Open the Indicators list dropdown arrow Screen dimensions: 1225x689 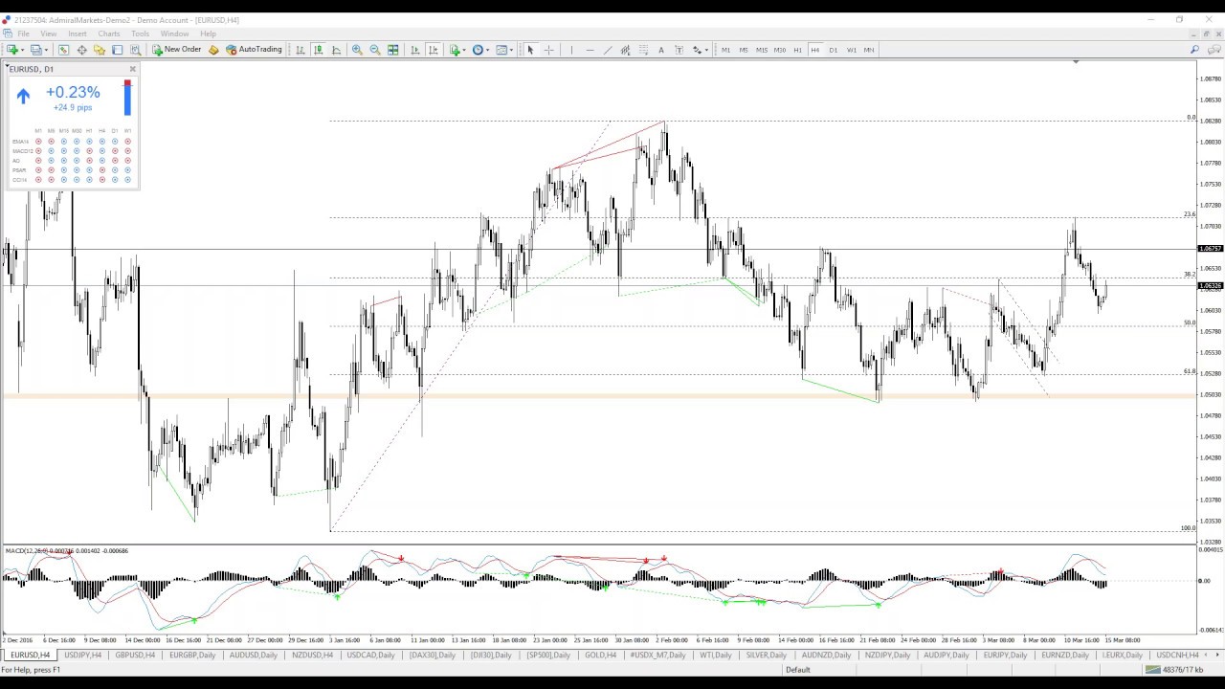pyautogui.click(x=464, y=50)
